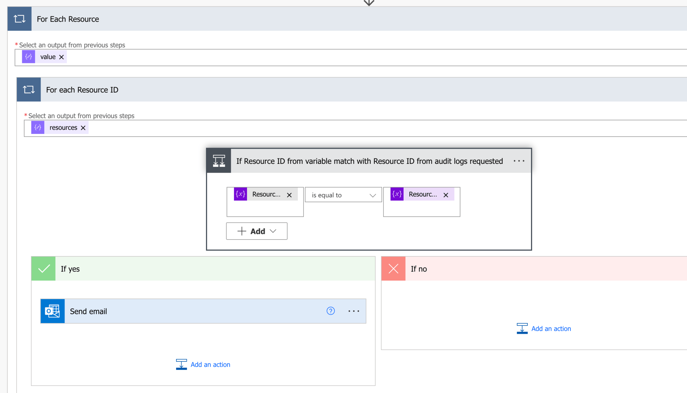The width and height of the screenshot is (687, 393).
Task: Remove the resources token
Action: pos(83,128)
